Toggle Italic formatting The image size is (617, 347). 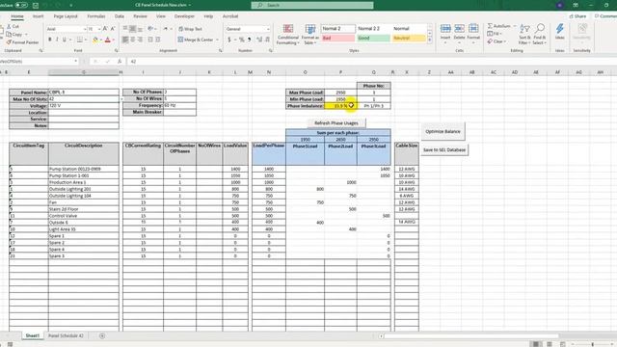click(57, 40)
